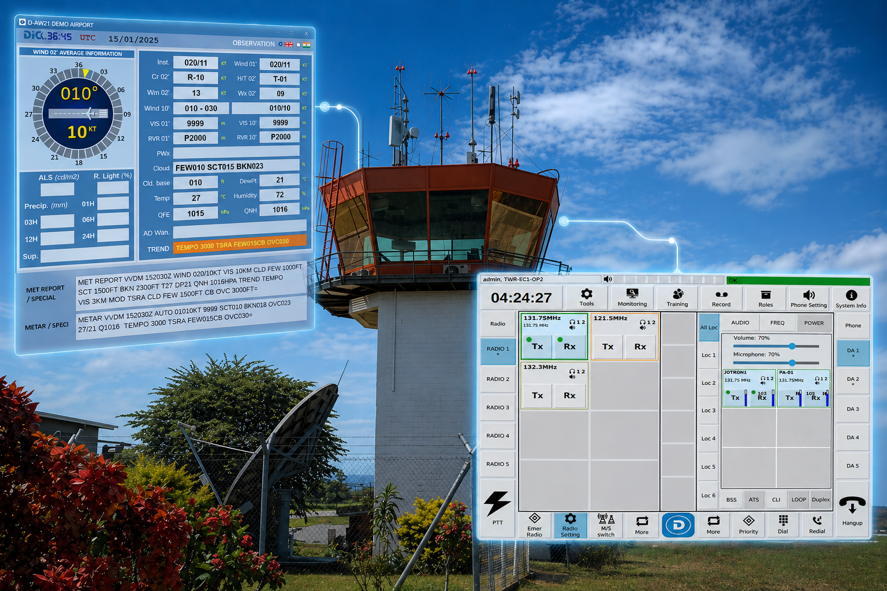This screenshot has height=591, width=887.
Task: Select the DA 3 page
Action: [x=853, y=409]
